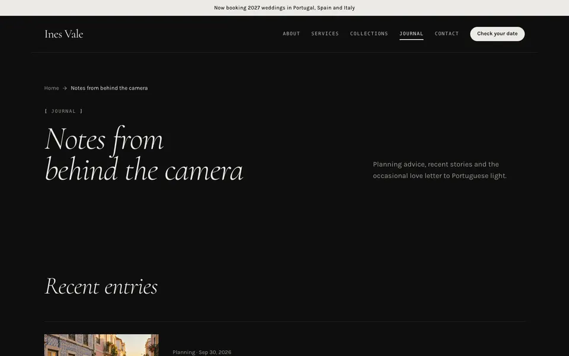
Task: Go to the About page
Action: [292, 33]
